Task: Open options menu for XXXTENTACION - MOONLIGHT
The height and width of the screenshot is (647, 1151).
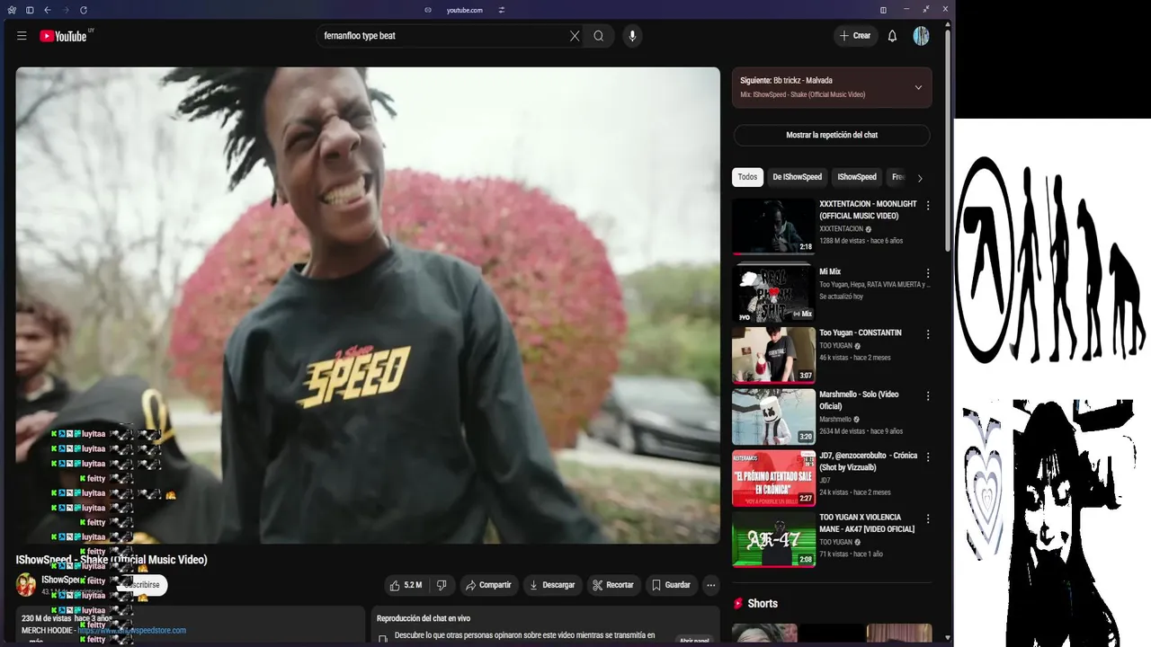Action: (928, 206)
